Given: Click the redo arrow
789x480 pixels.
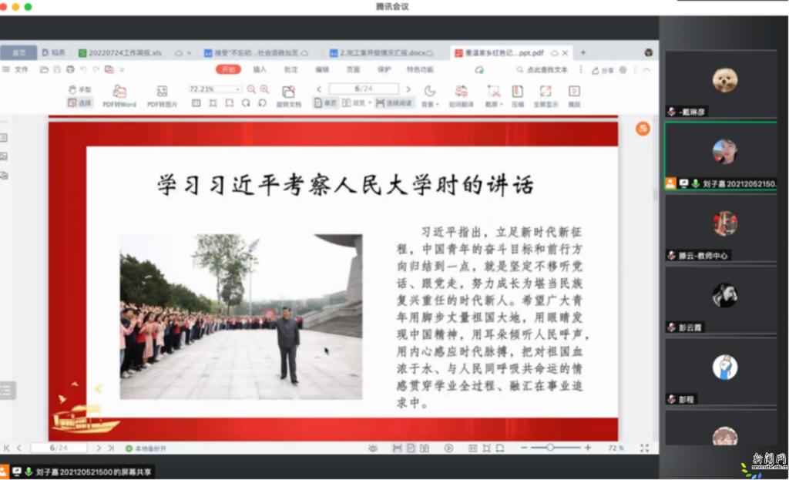Looking at the screenshot, I should [96, 69].
